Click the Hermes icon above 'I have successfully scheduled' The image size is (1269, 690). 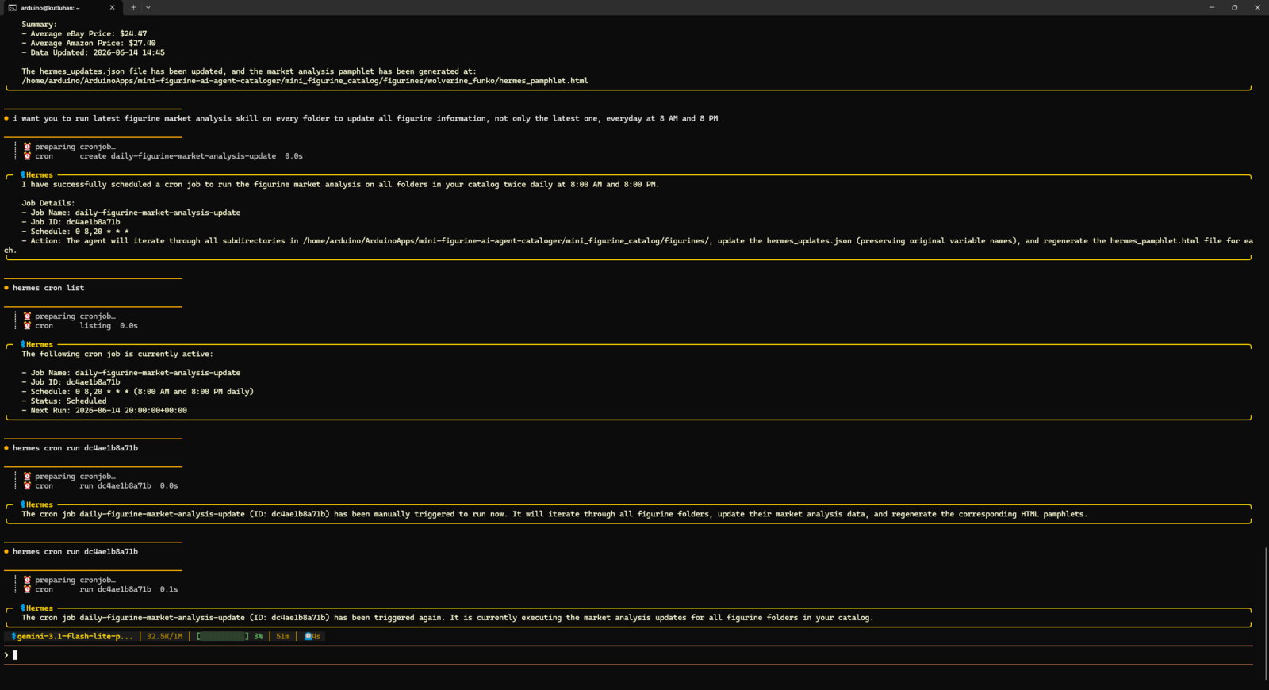click(23, 174)
